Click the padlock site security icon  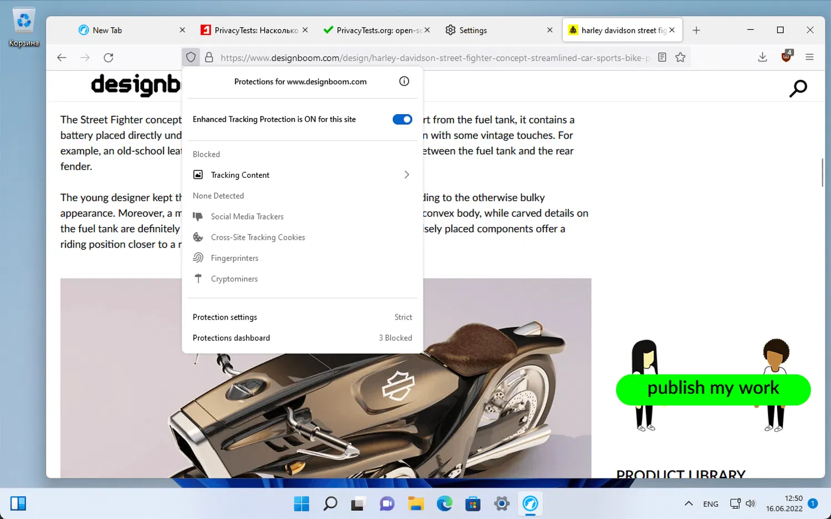(209, 57)
